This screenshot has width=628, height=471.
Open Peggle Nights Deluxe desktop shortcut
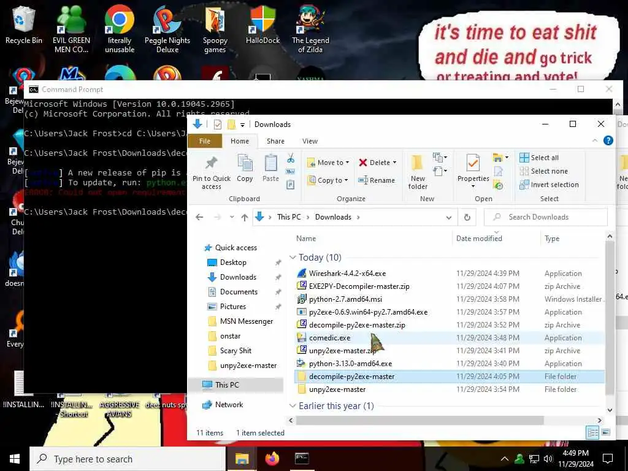(167, 29)
